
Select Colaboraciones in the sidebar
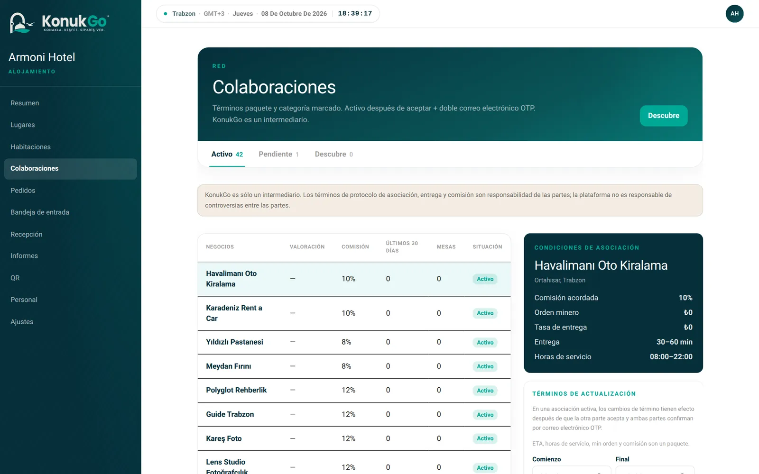71,169
